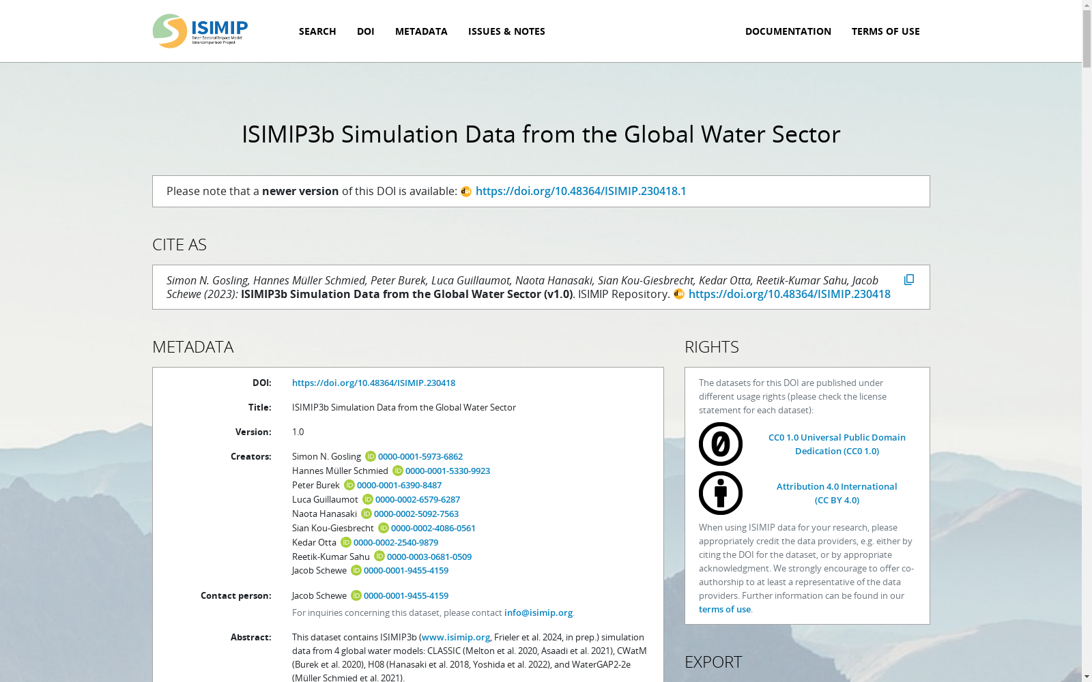Click the page scrollbar up arrow
The height and width of the screenshot is (682, 1092).
click(1087, 5)
